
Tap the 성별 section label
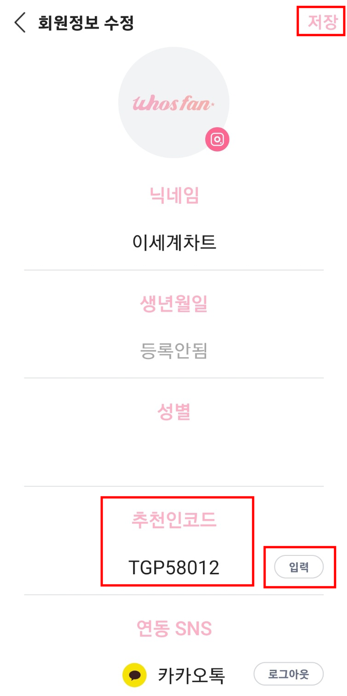(174, 412)
